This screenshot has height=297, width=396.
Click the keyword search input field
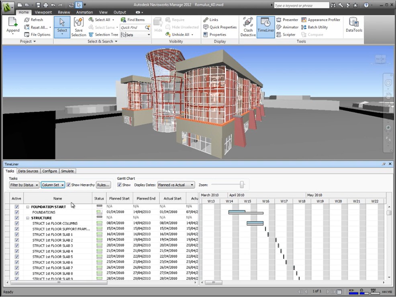[x=301, y=6]
